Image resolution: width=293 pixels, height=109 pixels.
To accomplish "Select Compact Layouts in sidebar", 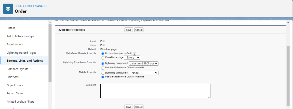I will coord(17,69).
